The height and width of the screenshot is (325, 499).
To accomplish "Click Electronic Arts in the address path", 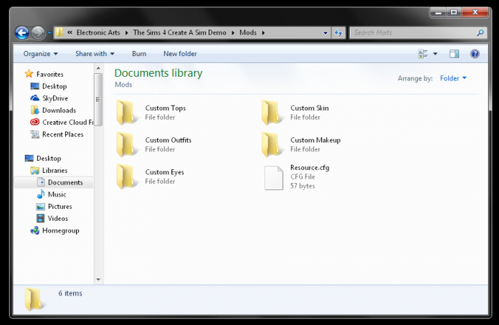I will point(98,32).
